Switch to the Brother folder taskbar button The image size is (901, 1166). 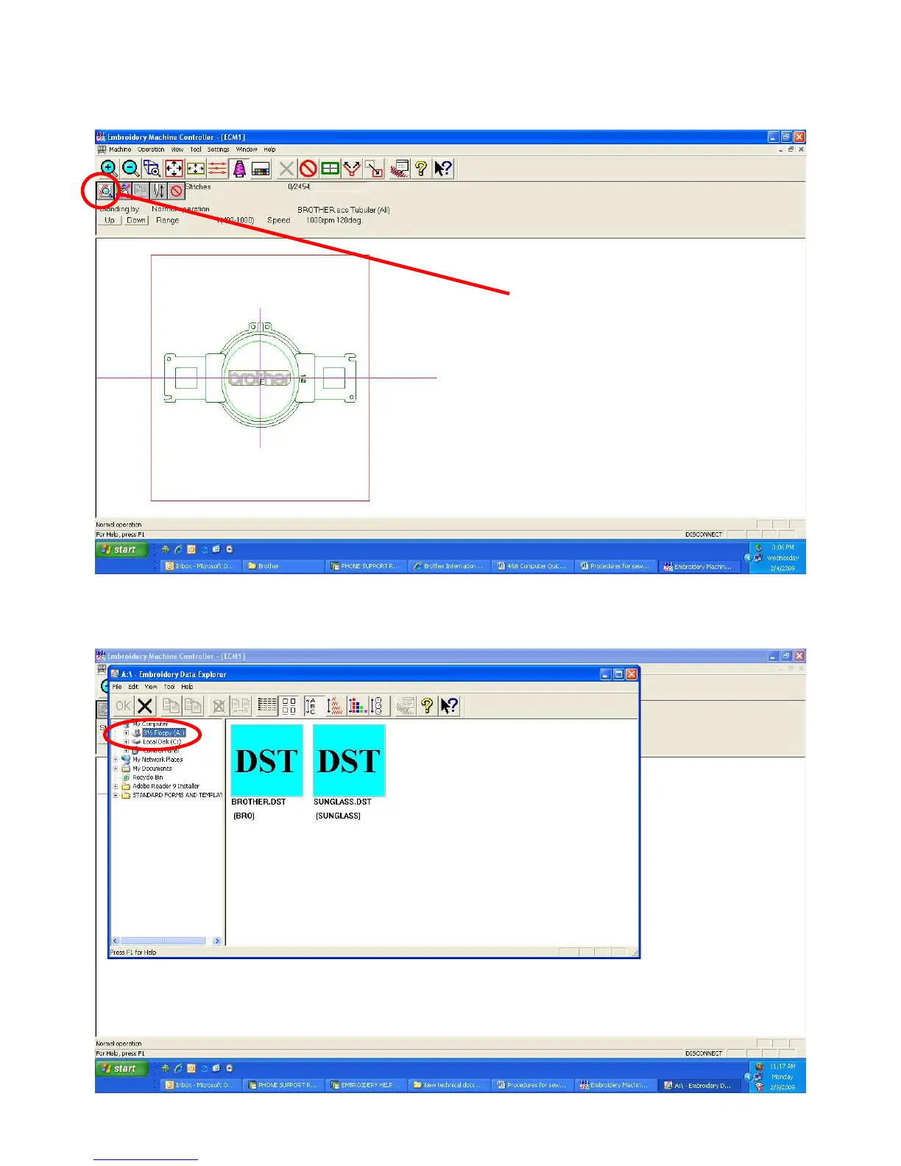coord(283,566)
